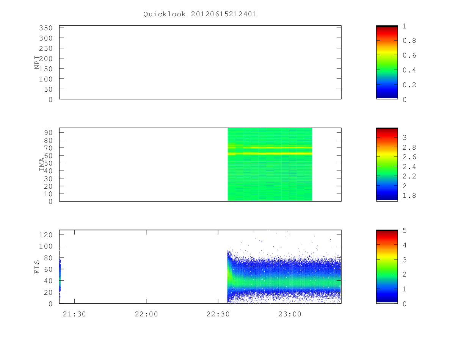Click the empty NPI plot panel

pos(200,62)
